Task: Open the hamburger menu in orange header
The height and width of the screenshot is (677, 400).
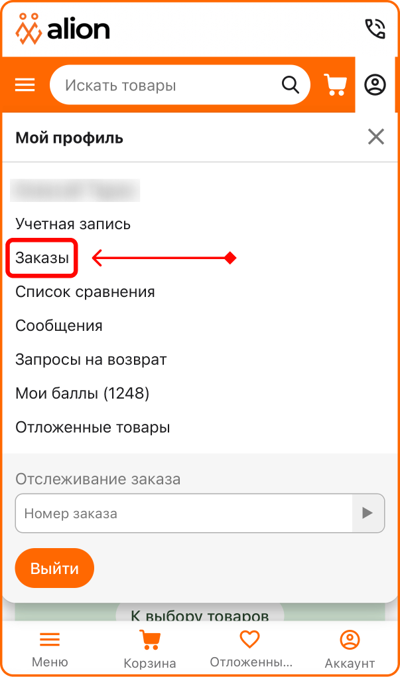Action: click(25, 84)
